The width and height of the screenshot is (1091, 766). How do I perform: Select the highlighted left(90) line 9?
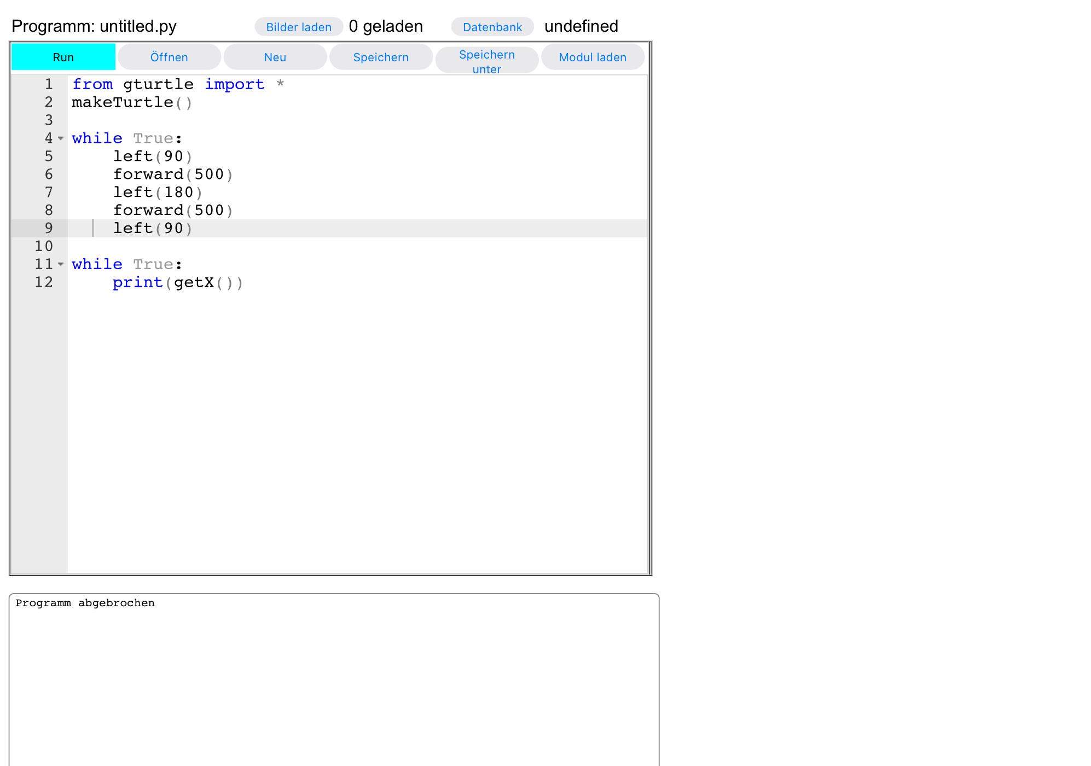pos(152,228)
